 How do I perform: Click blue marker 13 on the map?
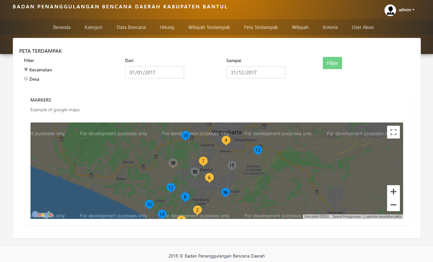pos(258,150)
